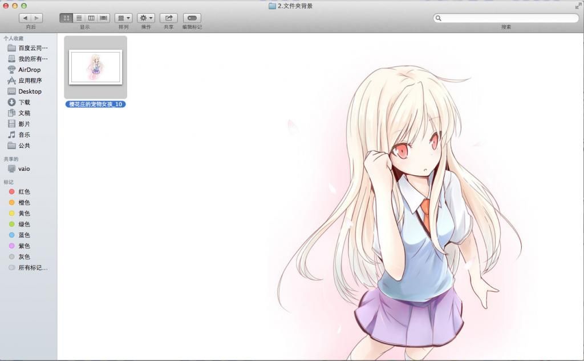Viewport: 584px width, 361px height.
Task: Click the 共享 share button
Action: pos(169,18)
